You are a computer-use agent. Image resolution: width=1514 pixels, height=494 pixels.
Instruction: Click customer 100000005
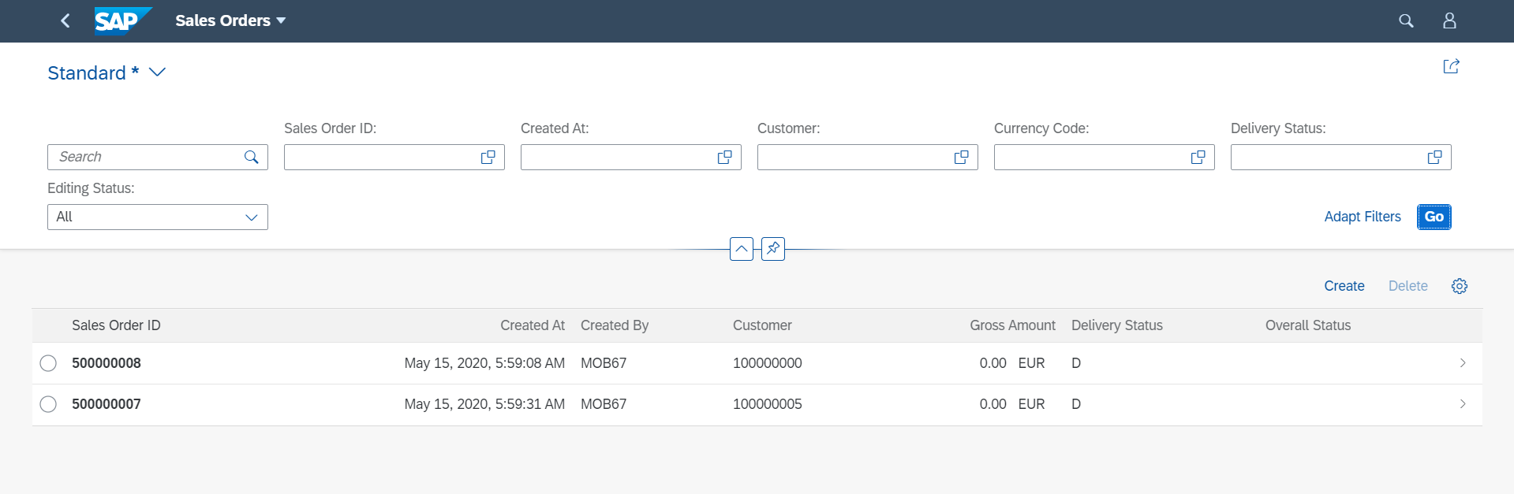(768, 404)
